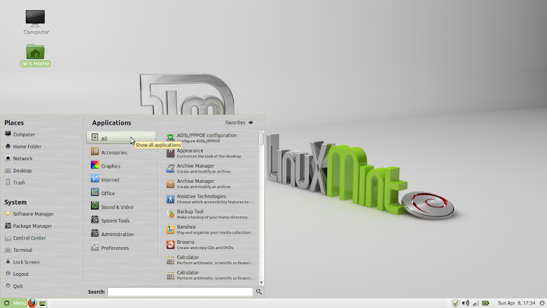Image resolution: width=547 pixels, height=308 pixels.
Task: Open Home Folder in Places
Action: 23,146
